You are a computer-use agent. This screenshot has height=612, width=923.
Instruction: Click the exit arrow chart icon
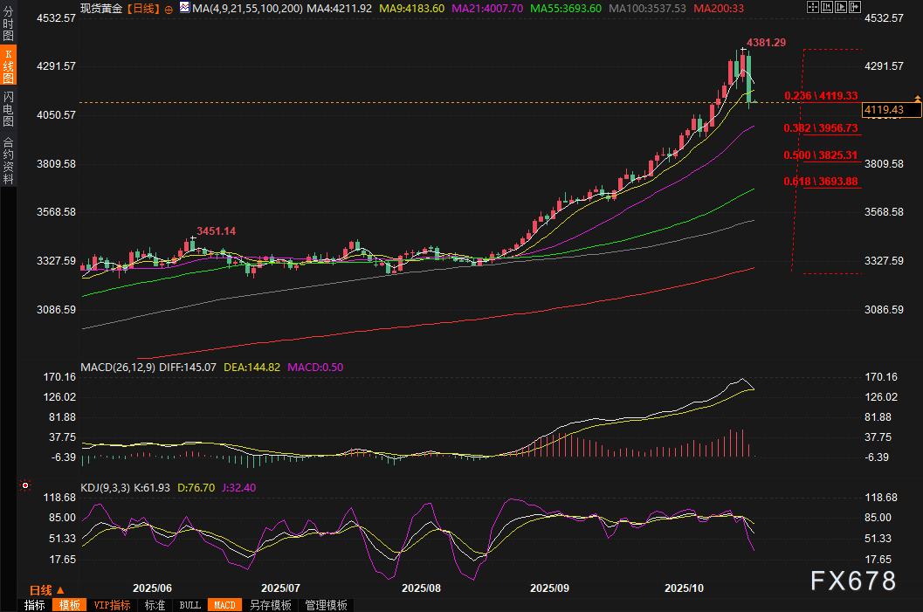coord(858,8)
